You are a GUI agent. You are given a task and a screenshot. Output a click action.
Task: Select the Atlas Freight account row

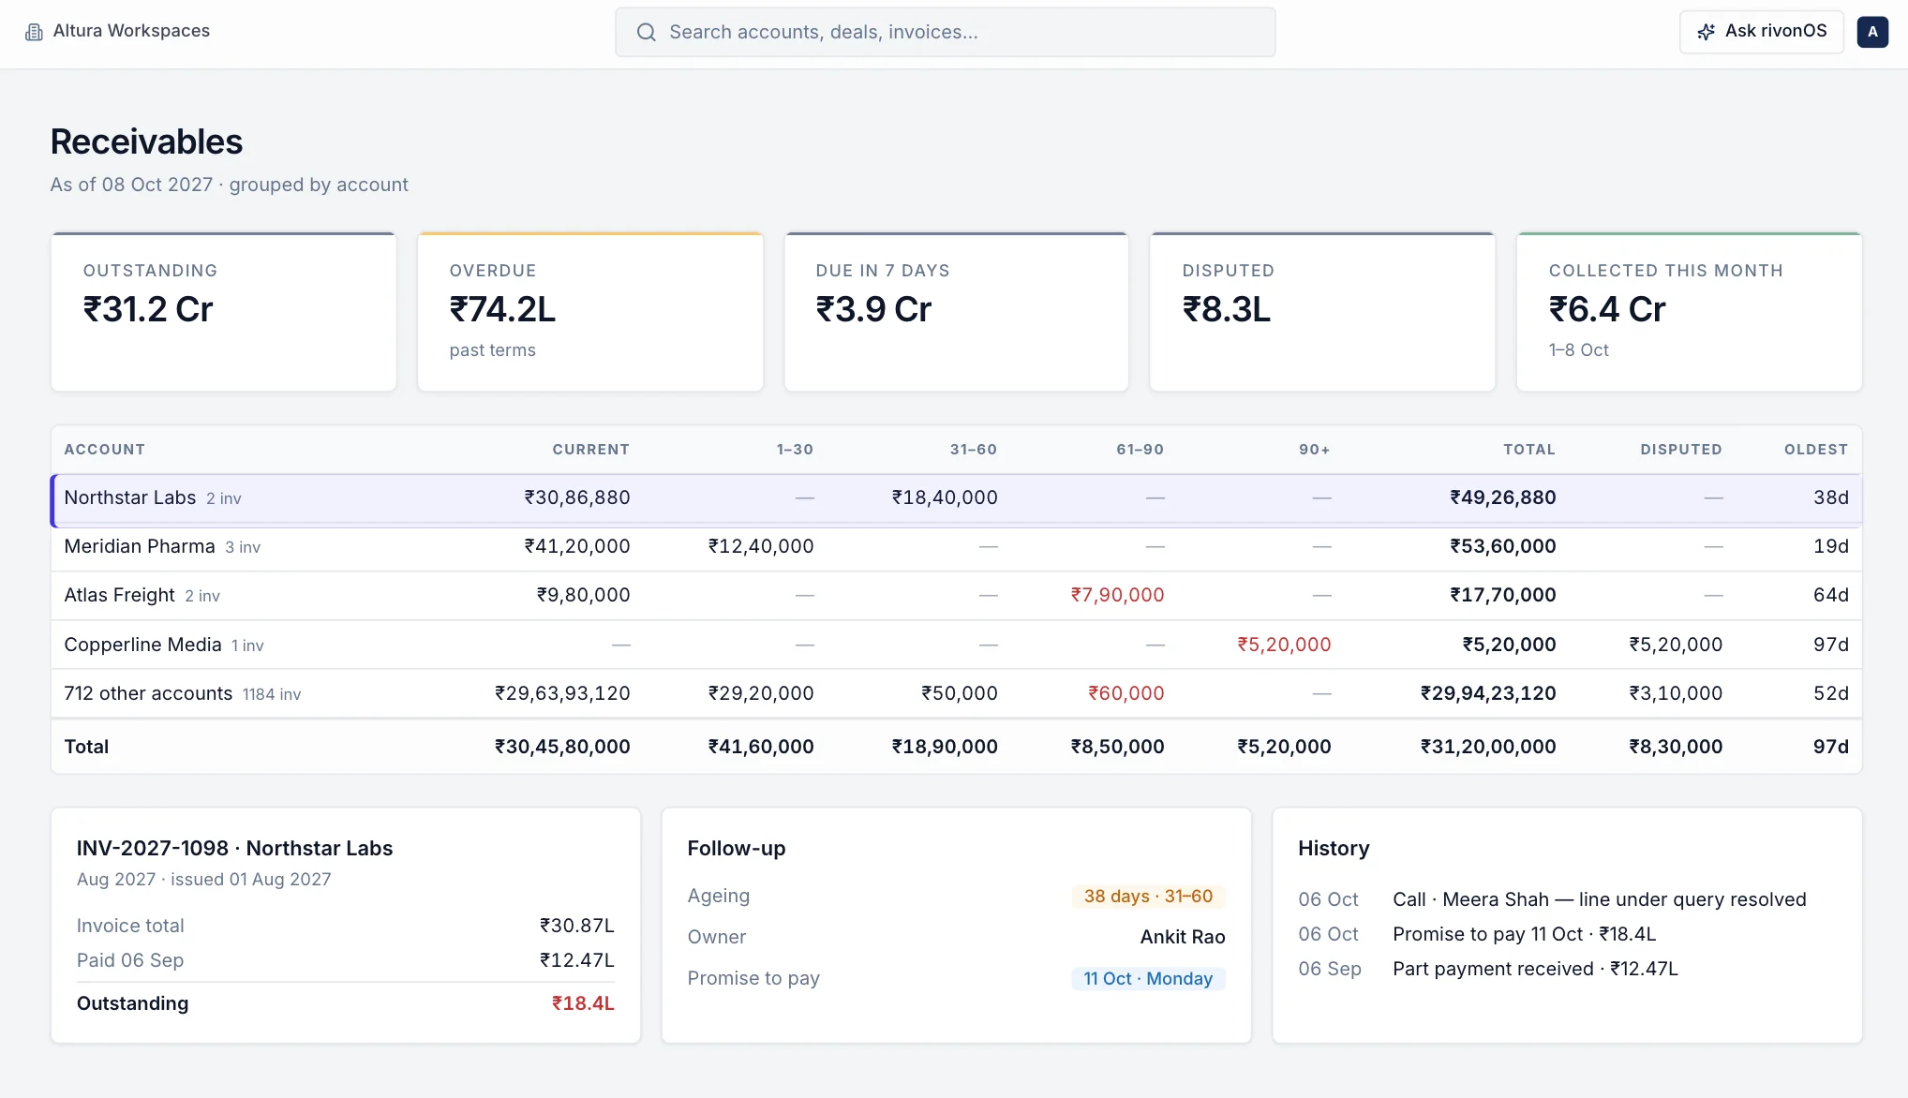[956, 596]
